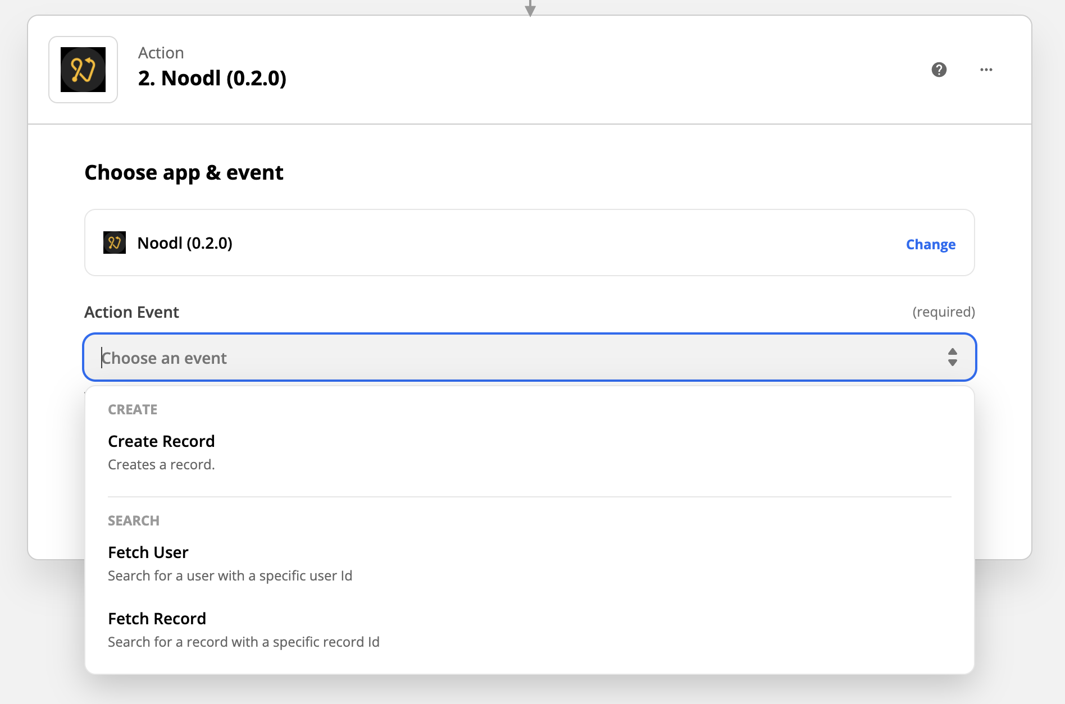This screenshot has height=704, width=1065.
Task: Click the step title 2. Noodl (0.2.0)
Action: tap(212, 78)
